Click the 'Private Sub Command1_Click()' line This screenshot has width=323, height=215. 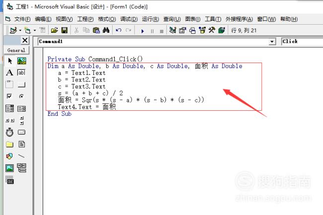coord(95,59)
